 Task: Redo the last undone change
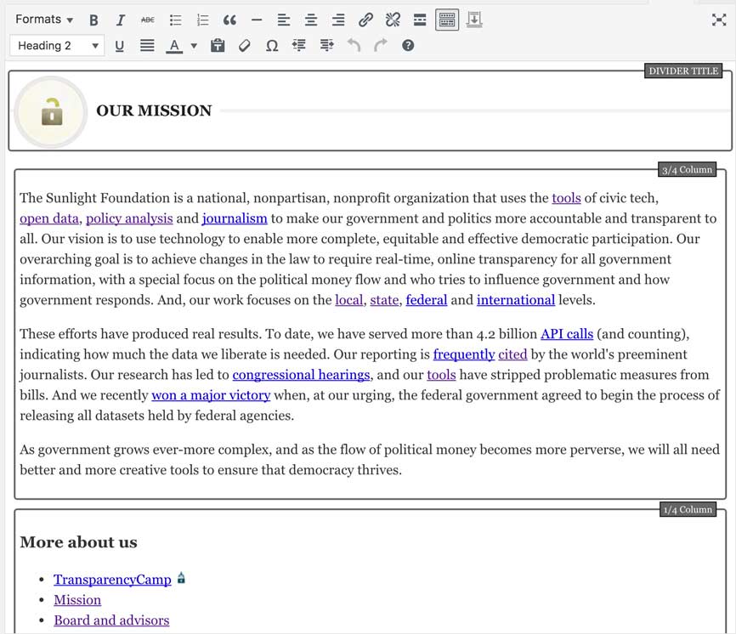coord(381,46)
